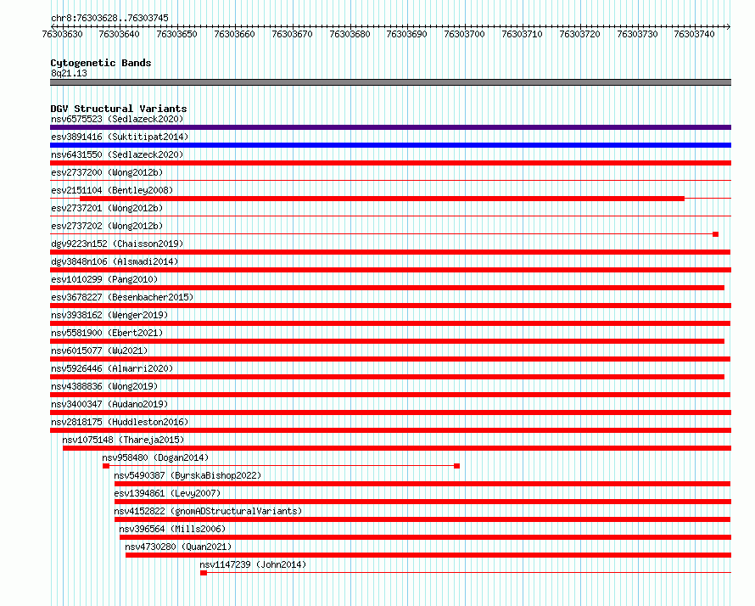Click dgv3848n106 (Alsmadi2014) label

coord(115,261)
